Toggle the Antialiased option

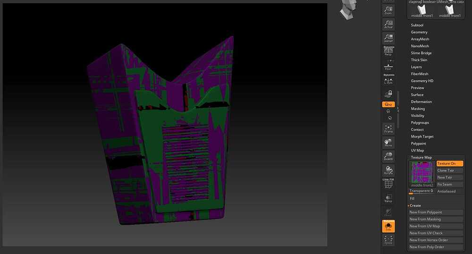pos(450,191)
